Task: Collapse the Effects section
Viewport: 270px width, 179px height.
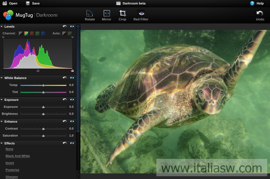Action: [x=2, y=143]
